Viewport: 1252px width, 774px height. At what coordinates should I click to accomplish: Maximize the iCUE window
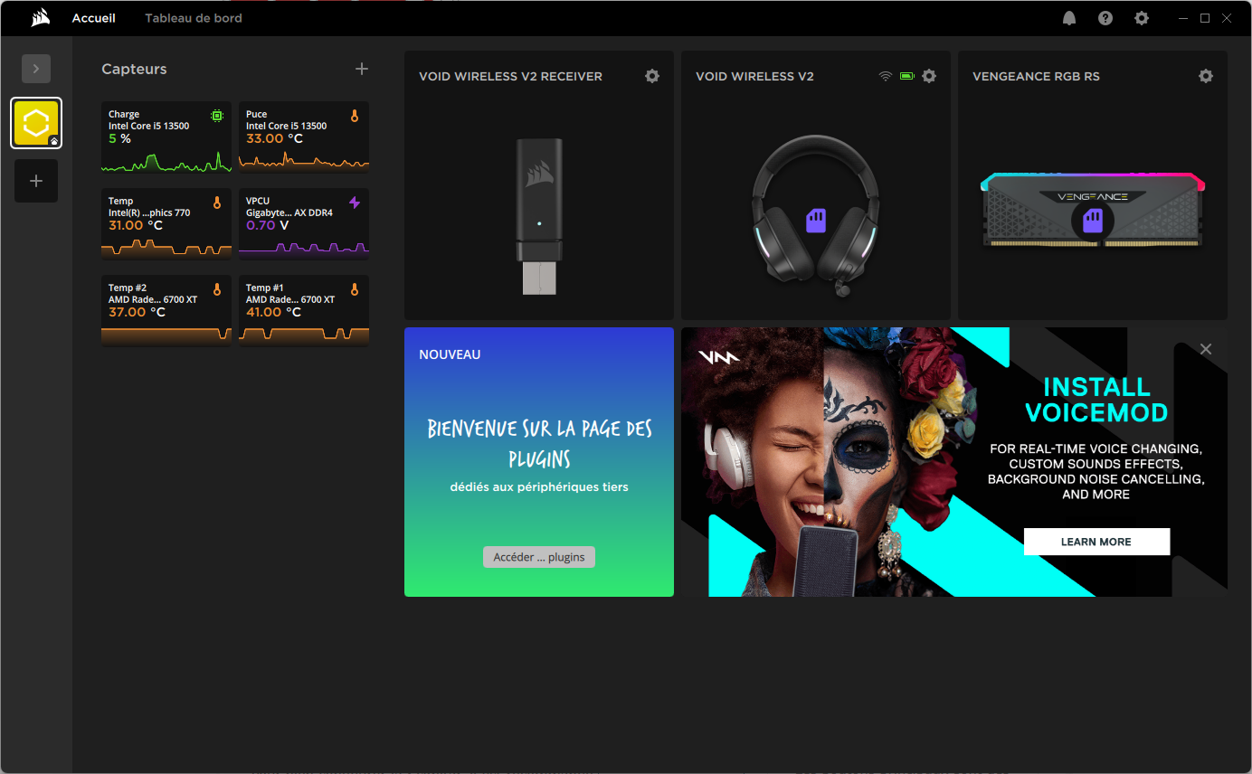(x=1205, y=18)
